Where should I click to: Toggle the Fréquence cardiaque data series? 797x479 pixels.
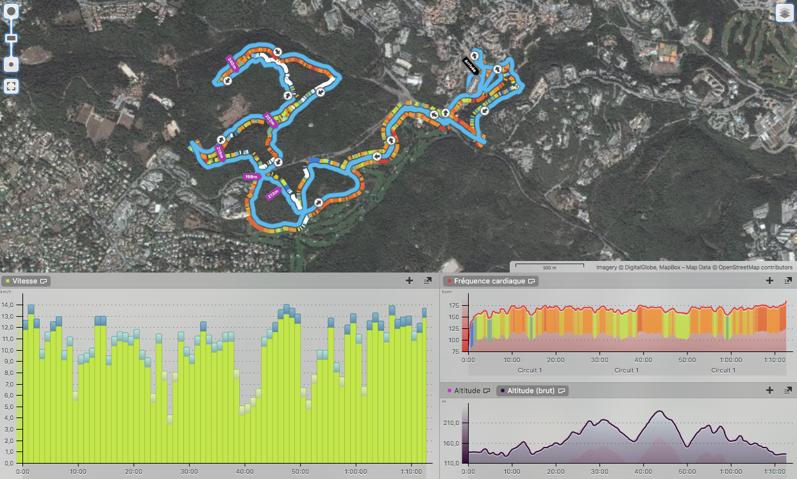[490, 281]
